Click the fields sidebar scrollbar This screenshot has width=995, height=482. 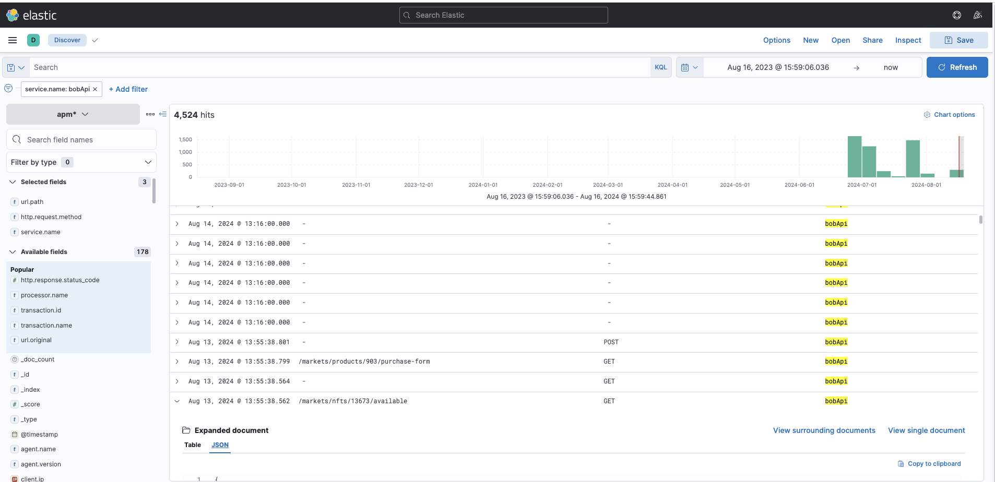point(154,190)
